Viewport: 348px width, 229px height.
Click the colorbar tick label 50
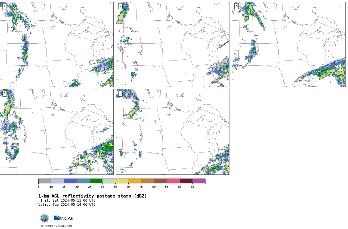154,187
